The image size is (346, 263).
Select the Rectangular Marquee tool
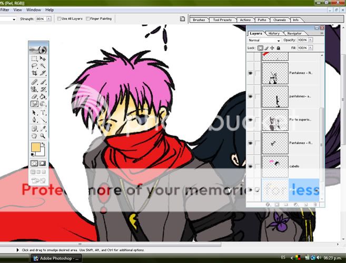click(x=34, y=59)
